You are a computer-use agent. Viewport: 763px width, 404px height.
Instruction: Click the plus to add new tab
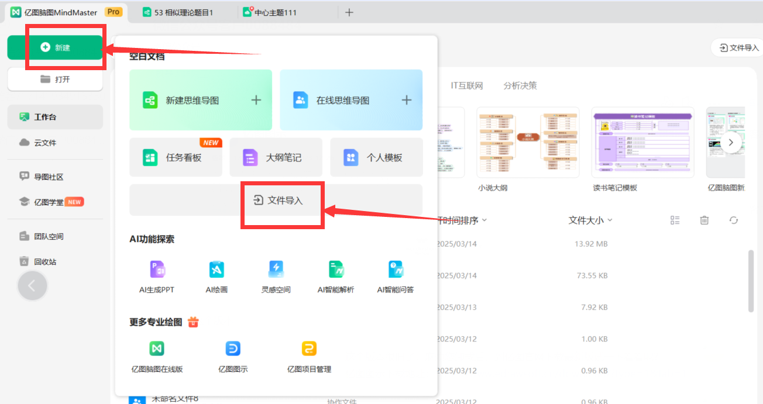point(349,12)
